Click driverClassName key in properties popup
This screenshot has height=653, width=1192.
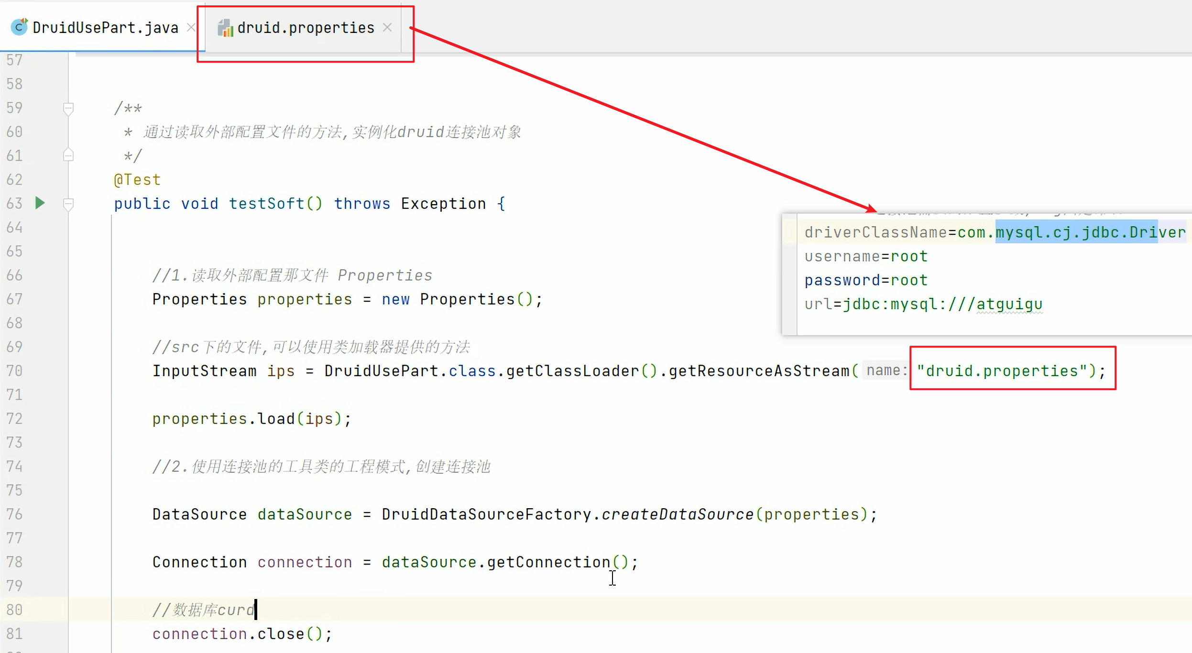point(875,232)
